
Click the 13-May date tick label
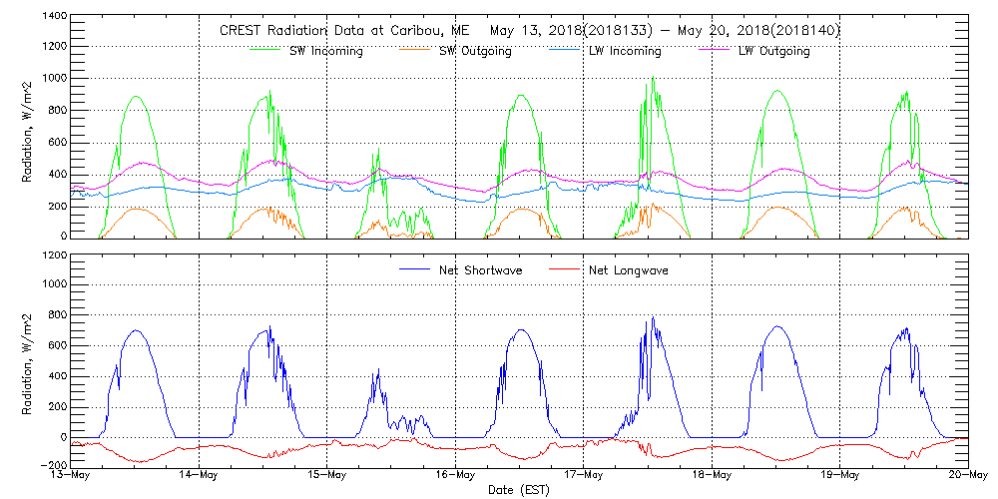72,476
